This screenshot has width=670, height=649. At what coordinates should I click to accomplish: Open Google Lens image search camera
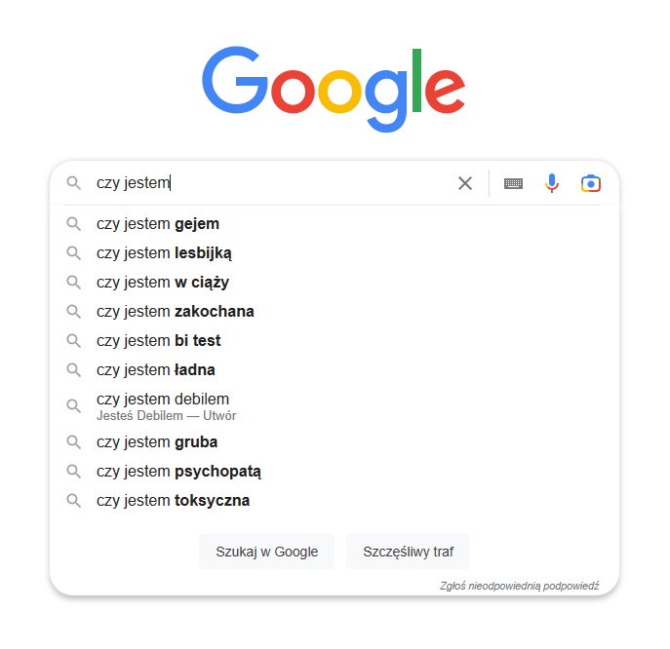click(590, 183)
